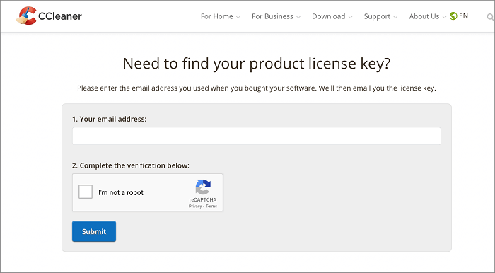This screenshot has width=495, height=273.
Task: Click the label 1. Your email address:
Action: (109, 119)
